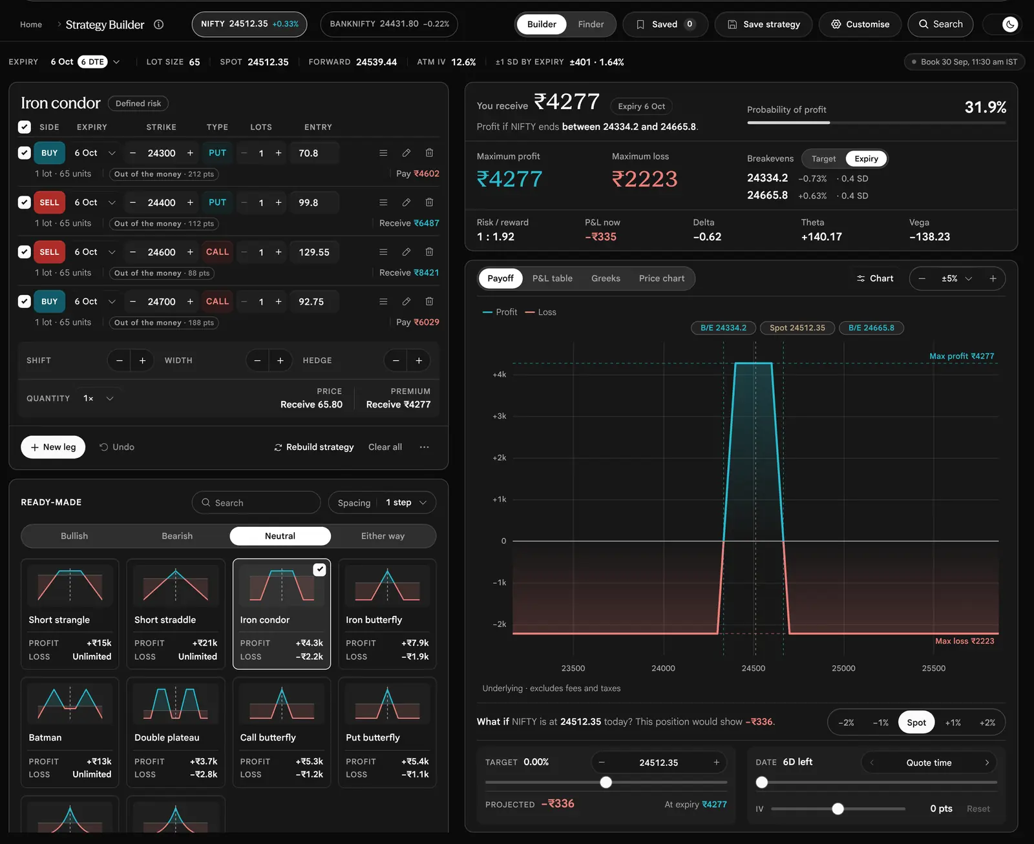Toggle the select-all legs header checkbox
This screenshot has height=844, width=1034.
point(25,127)
